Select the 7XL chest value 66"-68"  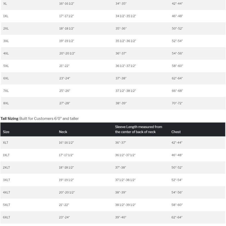(x=177, y=91)
